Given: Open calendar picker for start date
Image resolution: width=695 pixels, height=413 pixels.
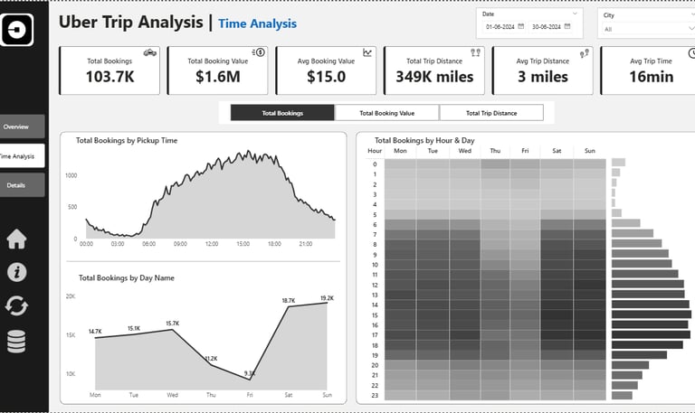Looking at the screenshot, I should 521,26.
